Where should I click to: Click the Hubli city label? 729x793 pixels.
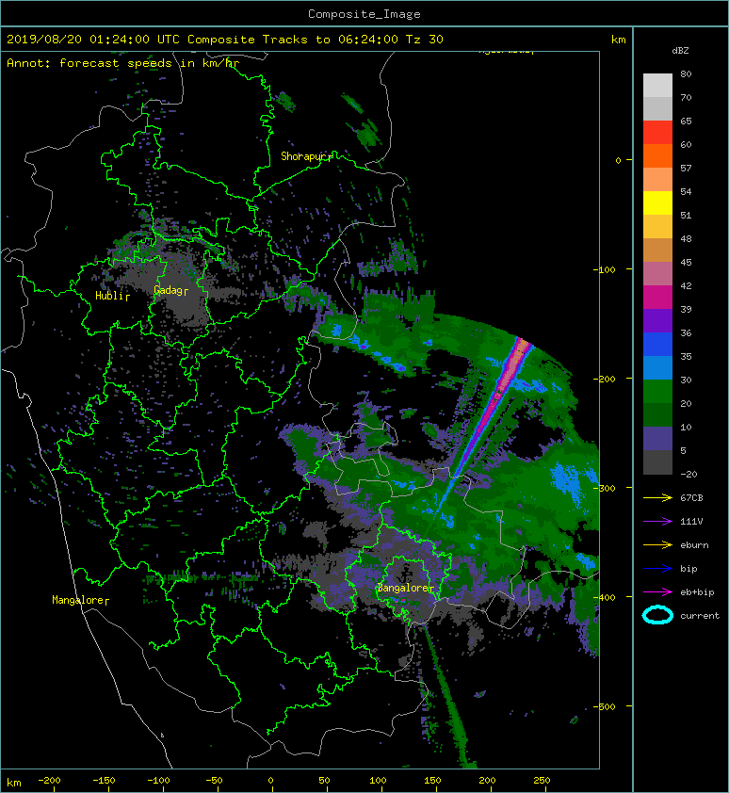pos(110,296)
